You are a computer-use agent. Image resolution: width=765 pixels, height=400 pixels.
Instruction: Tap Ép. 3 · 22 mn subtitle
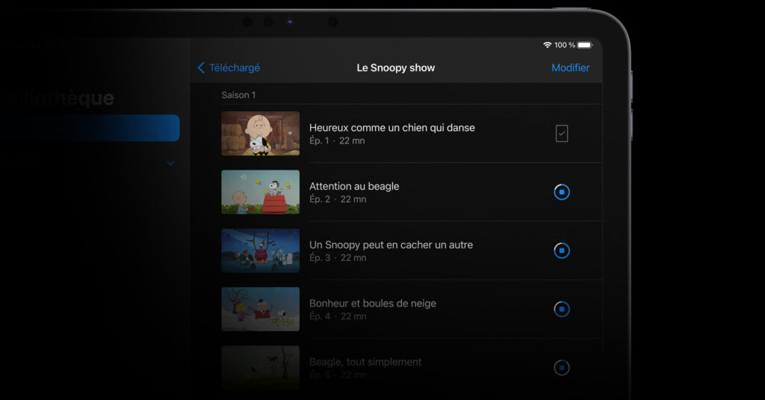click(x=338, y=258)
